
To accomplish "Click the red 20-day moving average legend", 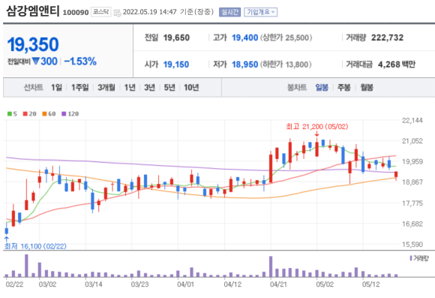I will pyautogui.click(x=30, y=113).
